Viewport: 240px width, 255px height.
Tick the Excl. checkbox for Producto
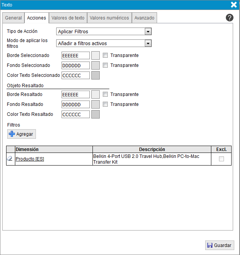coord(221,159)
